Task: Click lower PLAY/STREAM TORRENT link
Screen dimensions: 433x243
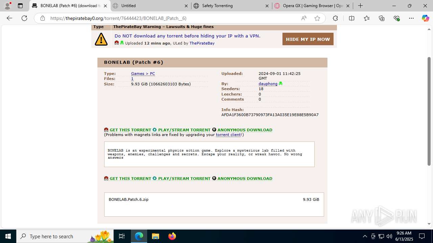Action: point(184,179)
